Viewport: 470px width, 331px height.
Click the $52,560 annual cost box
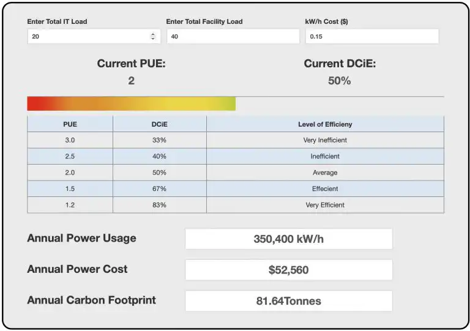[289, 270]
